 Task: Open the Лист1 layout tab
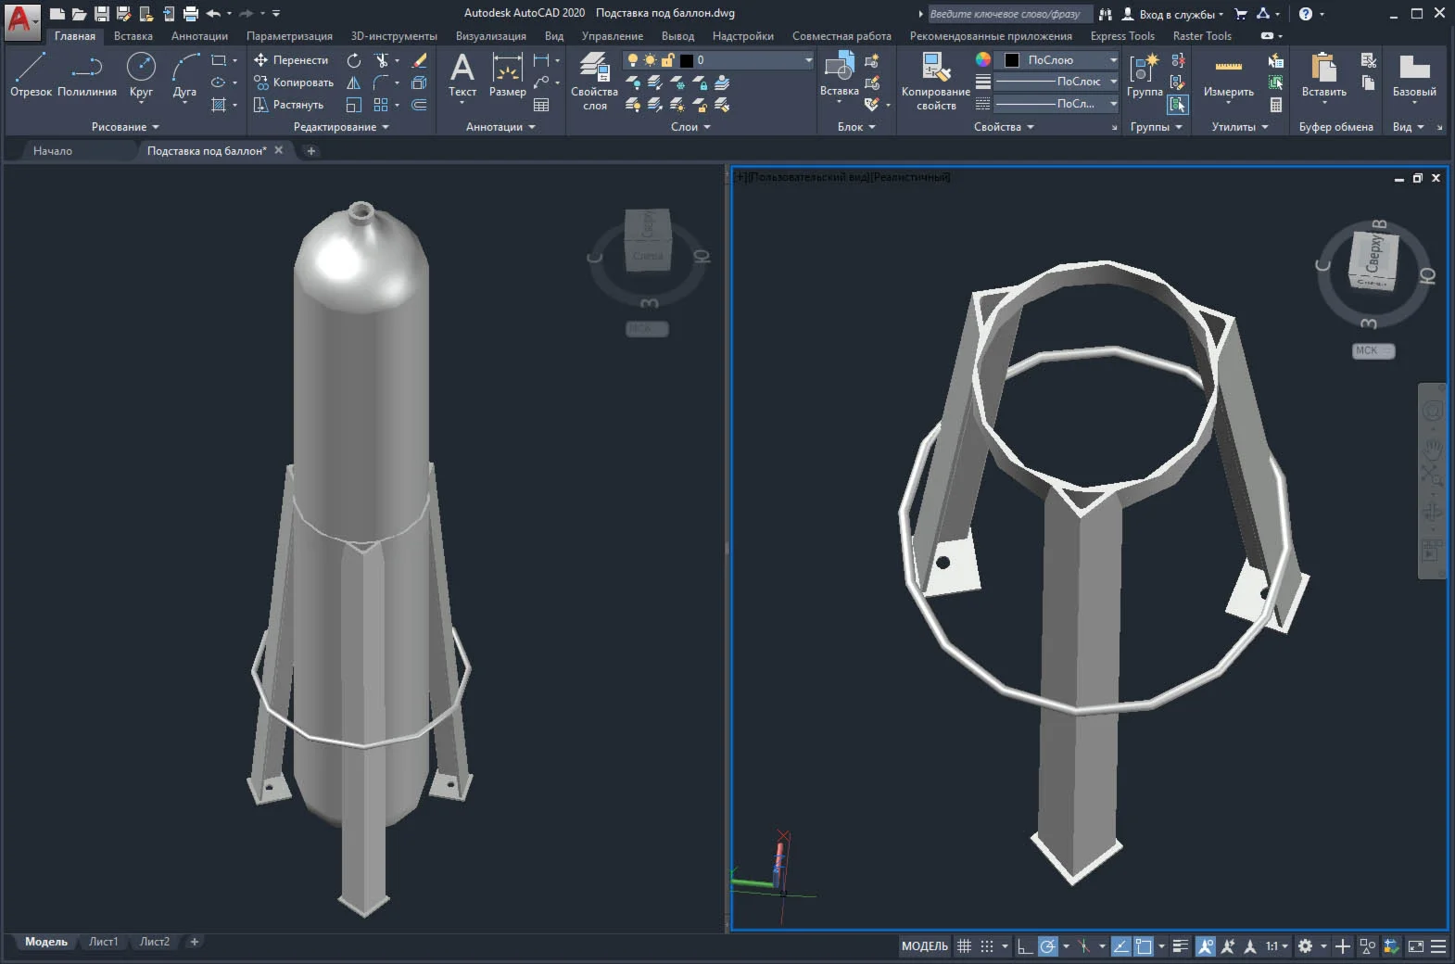[103, 942]
